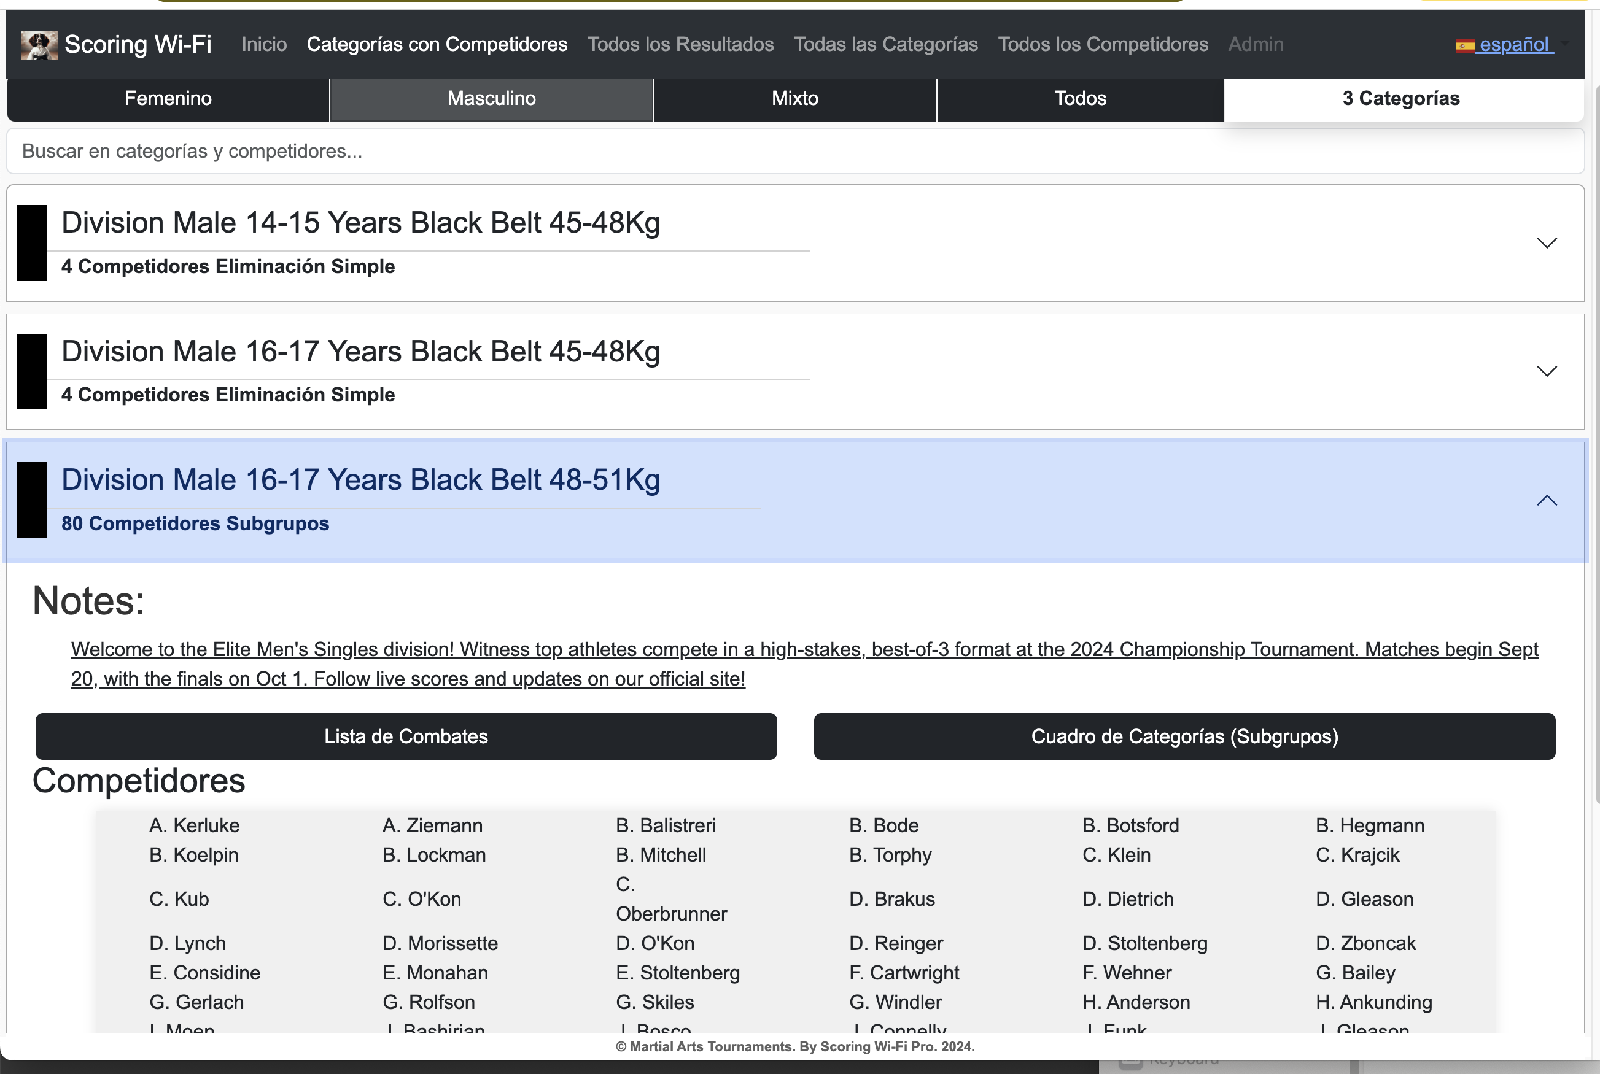Image resolution: width=1600 pixels, height=1074 pixels.
Task: Select the Todos filter tab
Action: coord(1080,99)
